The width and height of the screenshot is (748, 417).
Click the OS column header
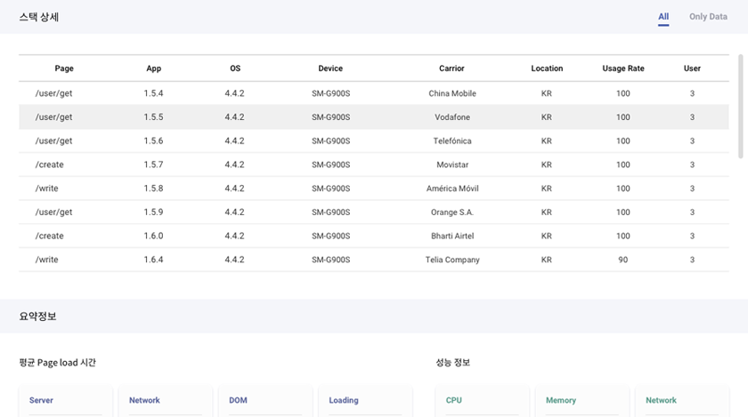pos(235,68)
